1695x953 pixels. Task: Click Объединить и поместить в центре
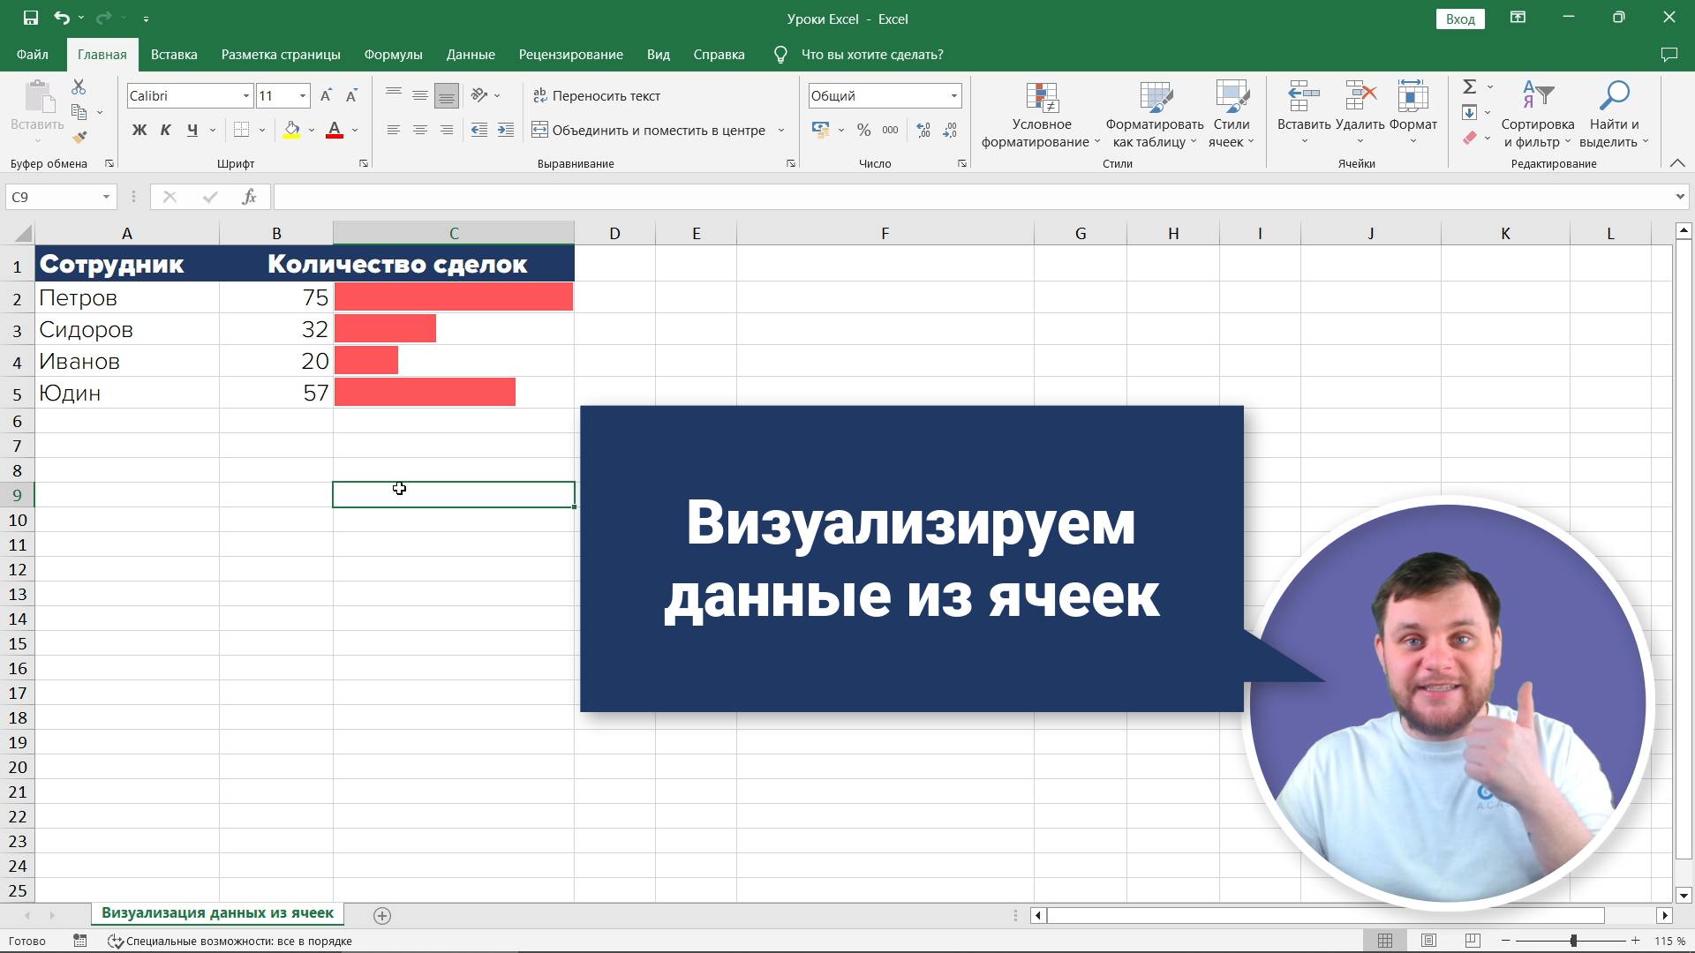coord(658,130)
